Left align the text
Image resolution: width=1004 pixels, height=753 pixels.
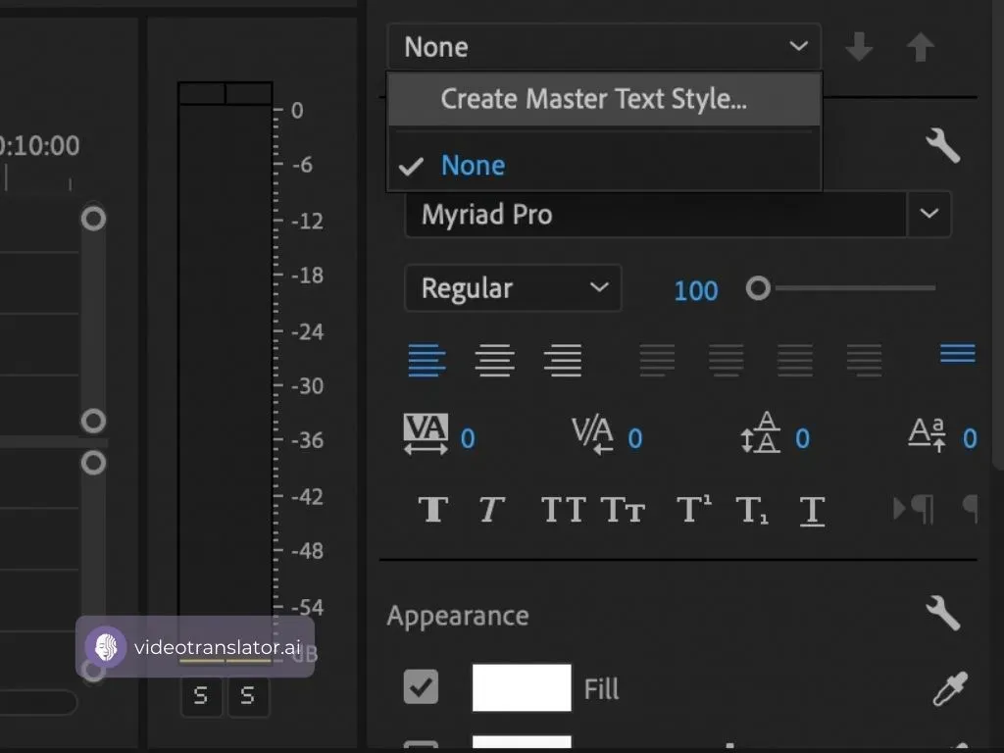point(427,360)
